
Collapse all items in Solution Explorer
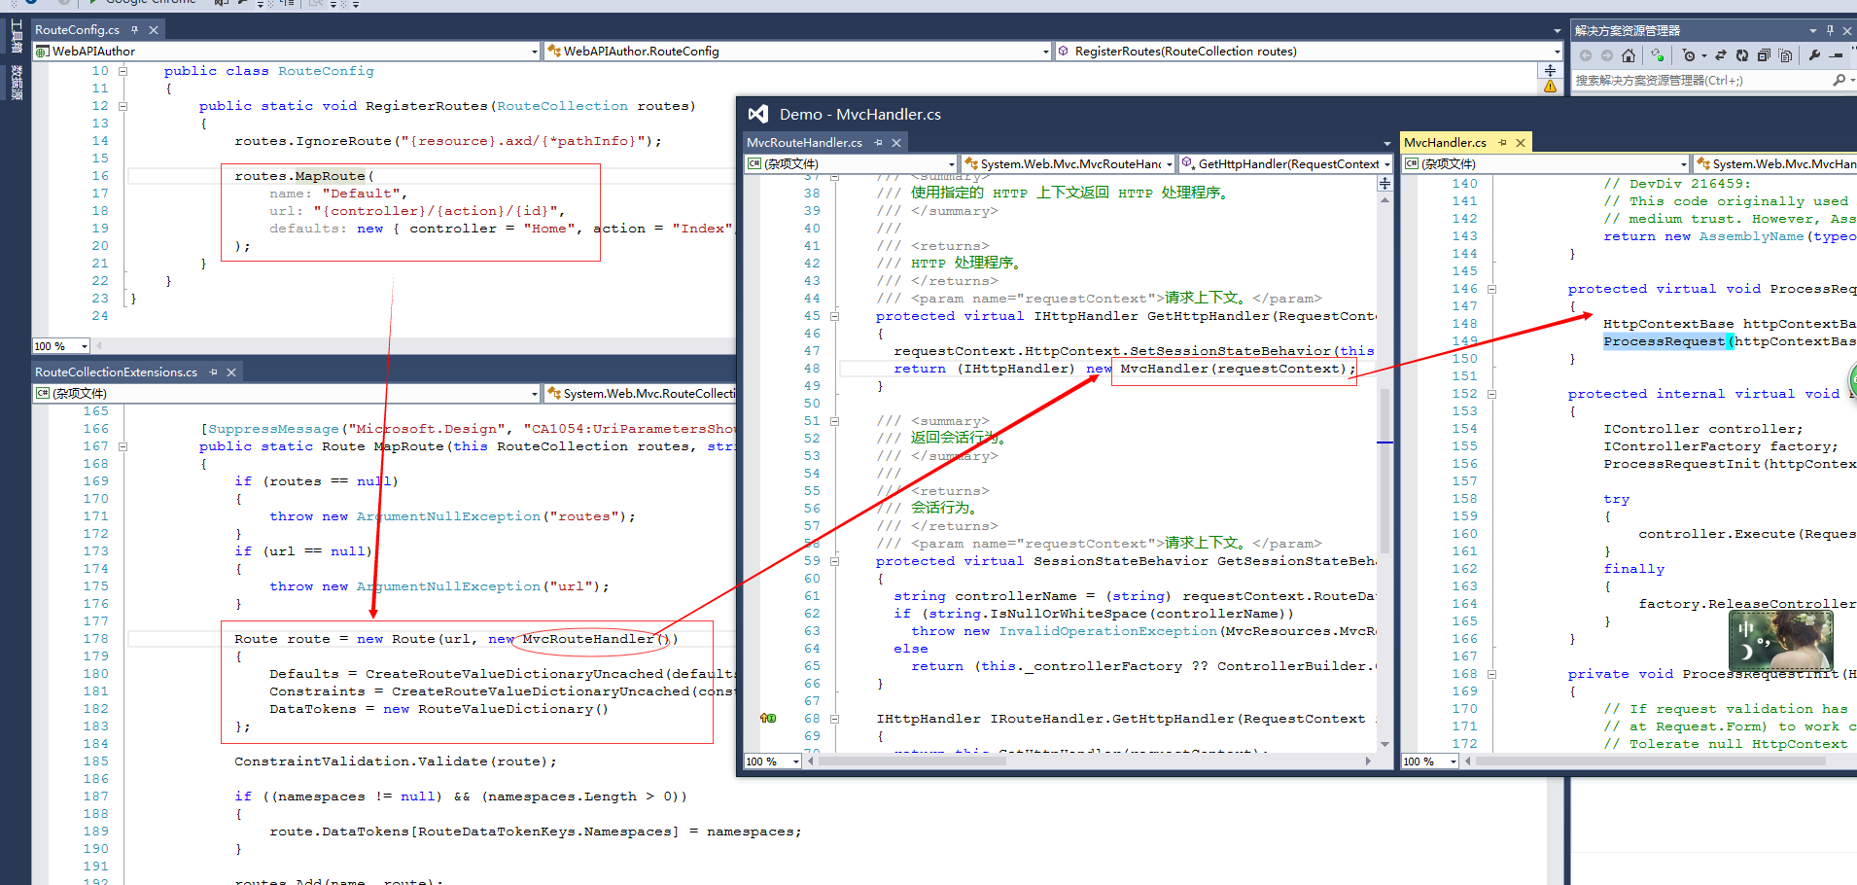(1764, 55)
